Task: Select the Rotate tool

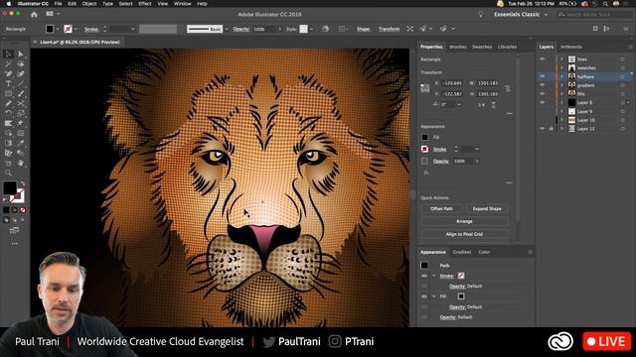Action: tap(8, 113)
